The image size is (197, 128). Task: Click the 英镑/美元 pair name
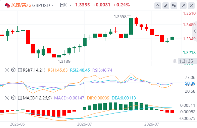click(x=21, y=5)
